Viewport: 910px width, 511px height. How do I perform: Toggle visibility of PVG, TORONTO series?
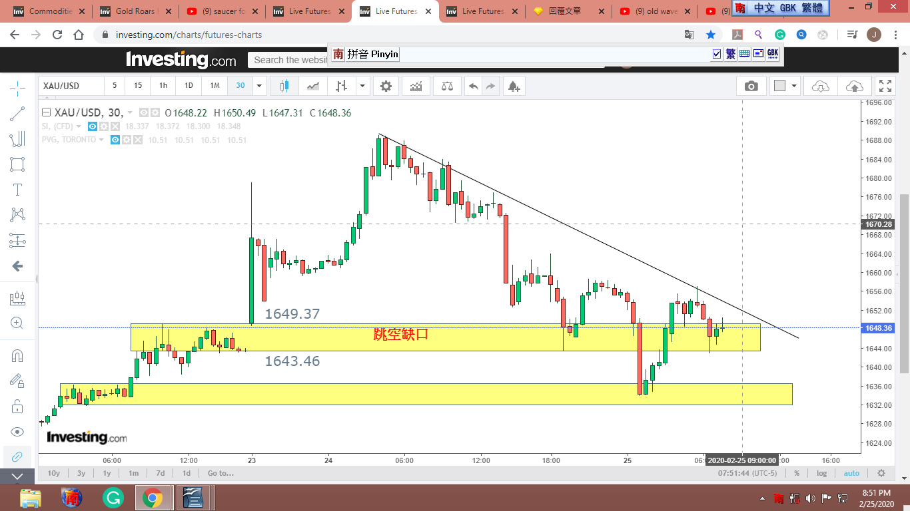(x=115, y=140)
